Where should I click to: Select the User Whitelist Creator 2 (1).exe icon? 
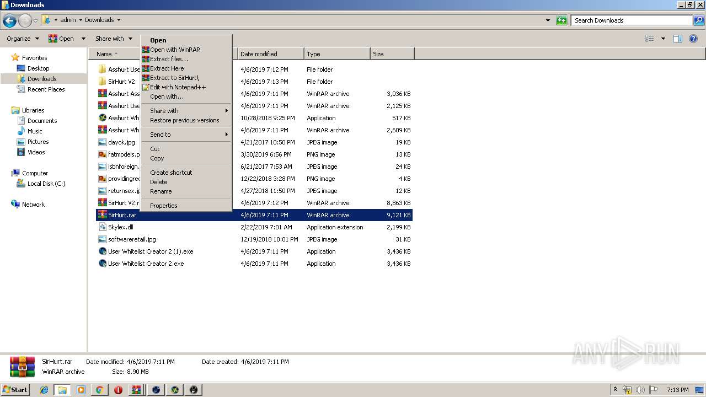[x=102, y=251]
